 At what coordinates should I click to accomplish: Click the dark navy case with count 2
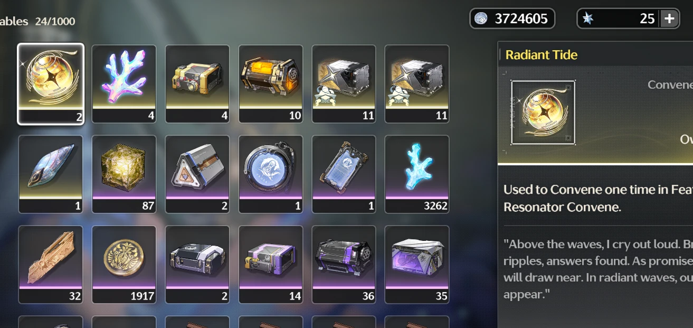(197, 264)
